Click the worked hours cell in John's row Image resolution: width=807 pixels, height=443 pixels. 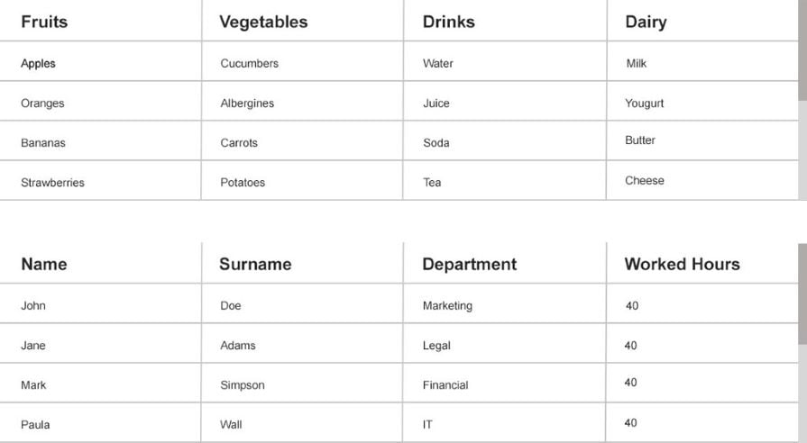pyautogui.click(x=631, y=306)
